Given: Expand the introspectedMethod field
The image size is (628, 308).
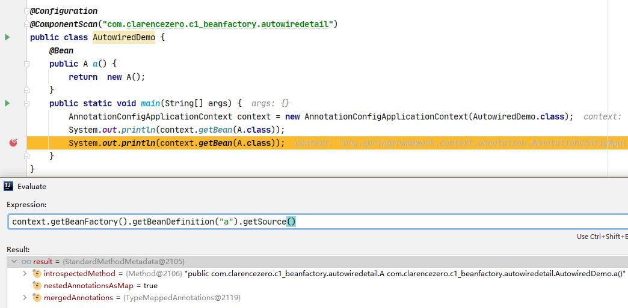Looking at the screenshot, I should [x=25, y=274].
